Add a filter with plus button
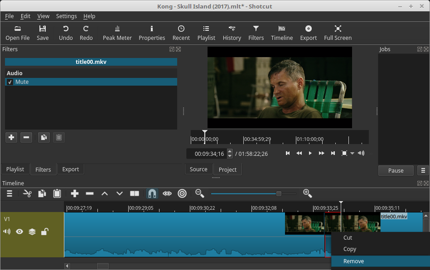The image size is (430, 270). click(11, 137)
